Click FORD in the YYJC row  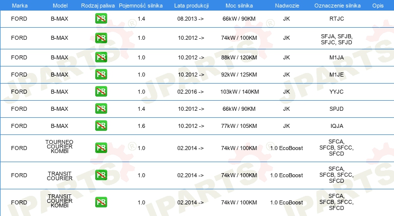[x=19, y=92]
